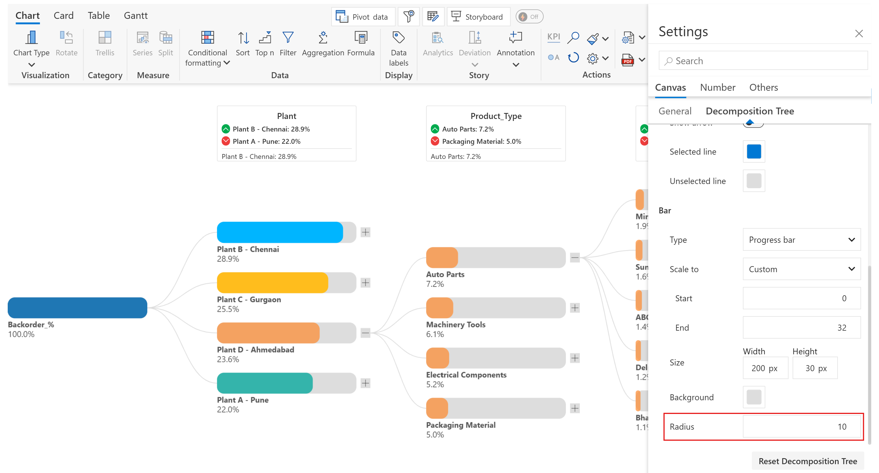Open the Aggregation tool
Image resolution: width=879 pixels, height=473 pixels.
pyautogui.click(x=322, y=38)
